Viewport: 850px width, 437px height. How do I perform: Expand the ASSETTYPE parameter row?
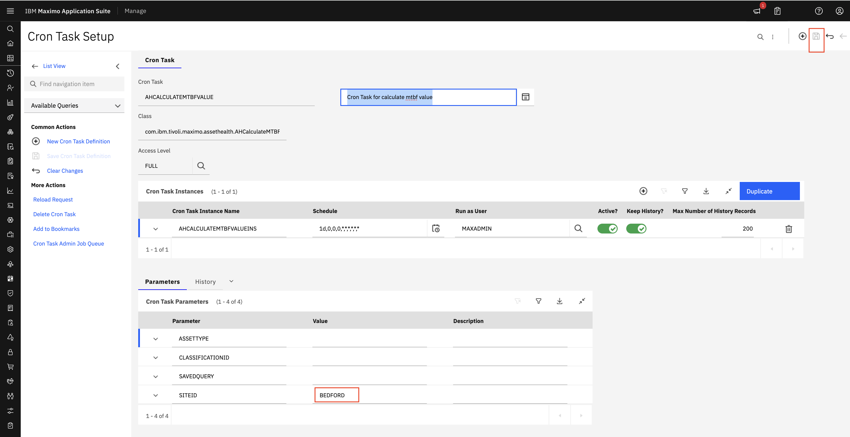(155, 338)
